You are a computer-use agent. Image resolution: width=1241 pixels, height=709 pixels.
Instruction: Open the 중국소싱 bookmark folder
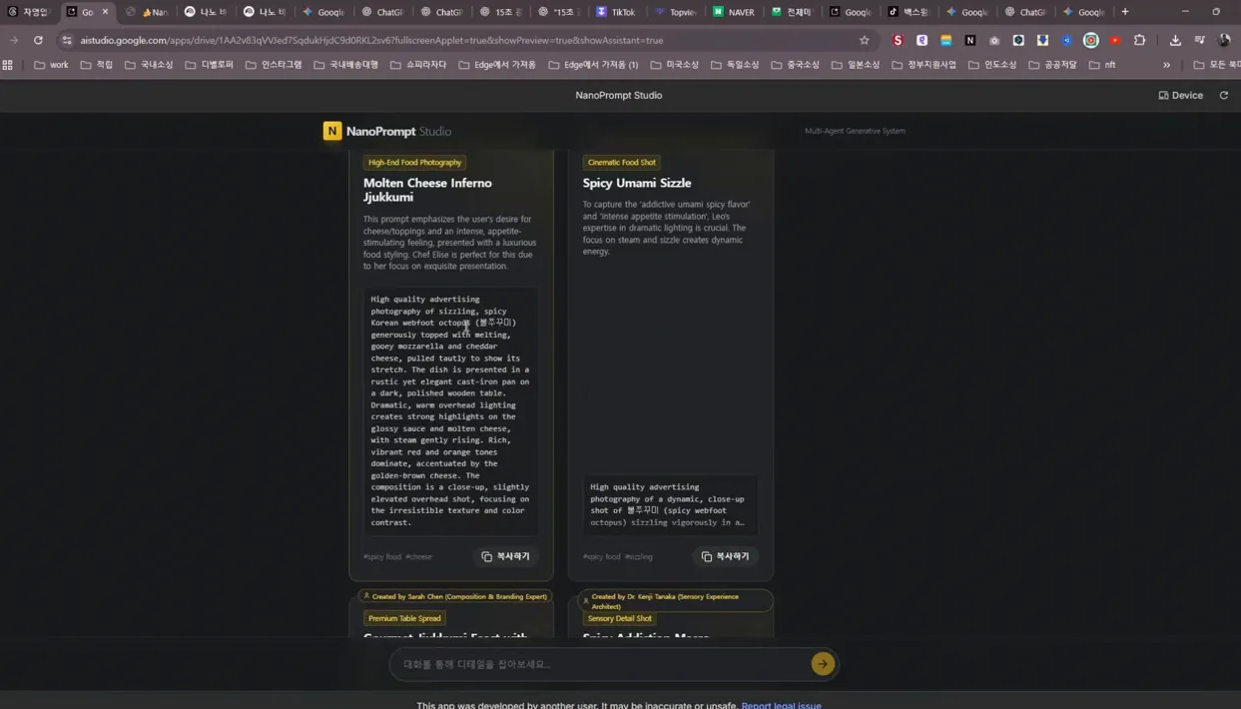(x=796, y=65)
